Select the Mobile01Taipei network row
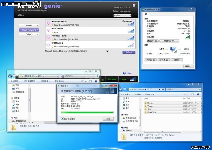Image resolution: width=212 pixels, height=150 pixels. point(90,38)
